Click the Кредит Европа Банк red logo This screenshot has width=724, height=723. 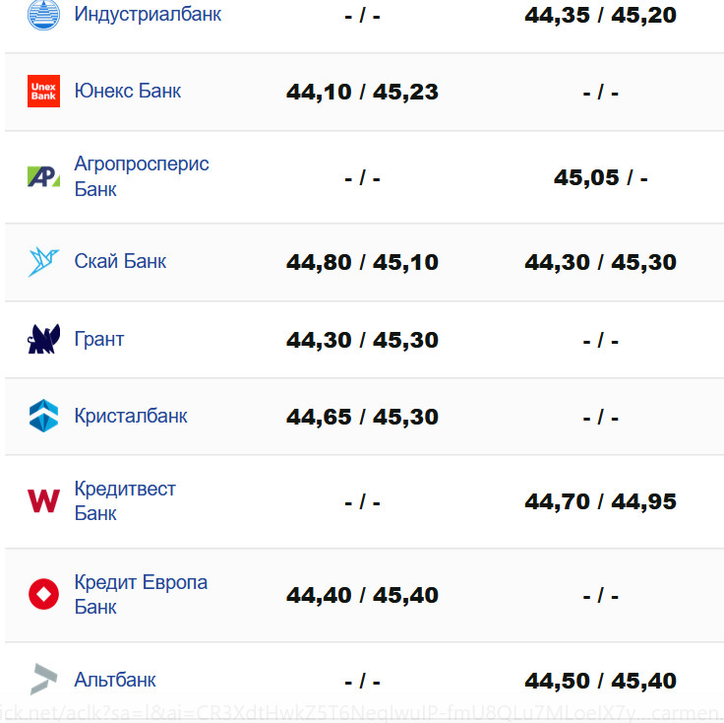[x=43, y=595]
